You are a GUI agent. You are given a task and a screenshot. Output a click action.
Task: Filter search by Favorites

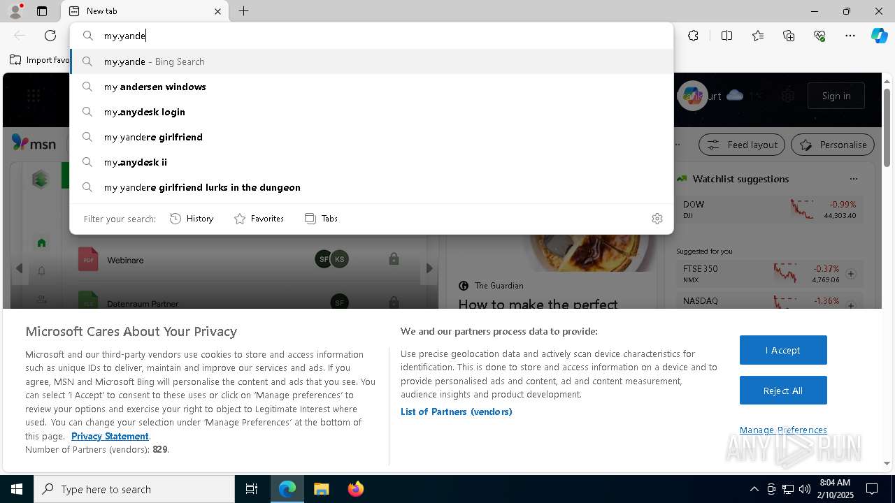click(x=259, y=219)
